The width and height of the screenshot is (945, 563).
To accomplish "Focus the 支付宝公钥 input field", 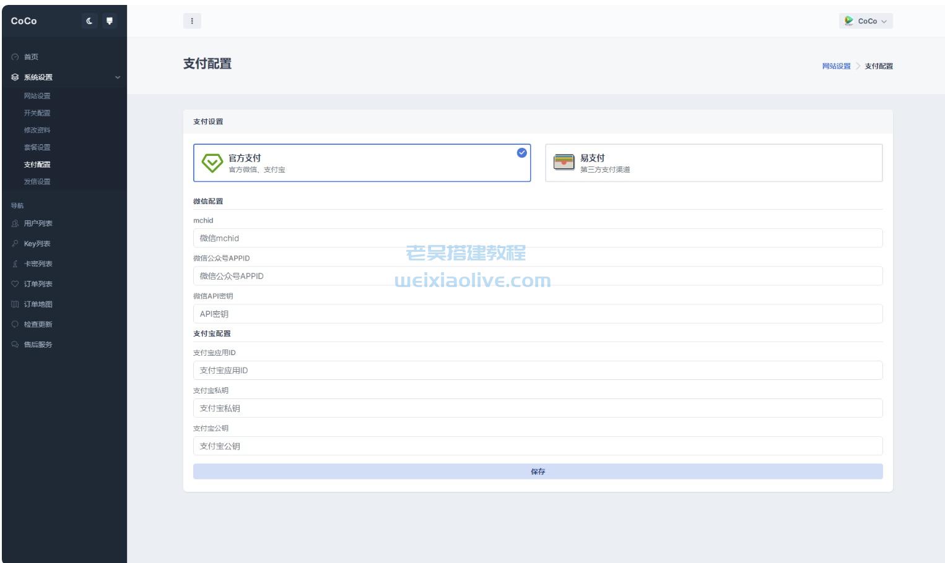I will click(538, 446).
